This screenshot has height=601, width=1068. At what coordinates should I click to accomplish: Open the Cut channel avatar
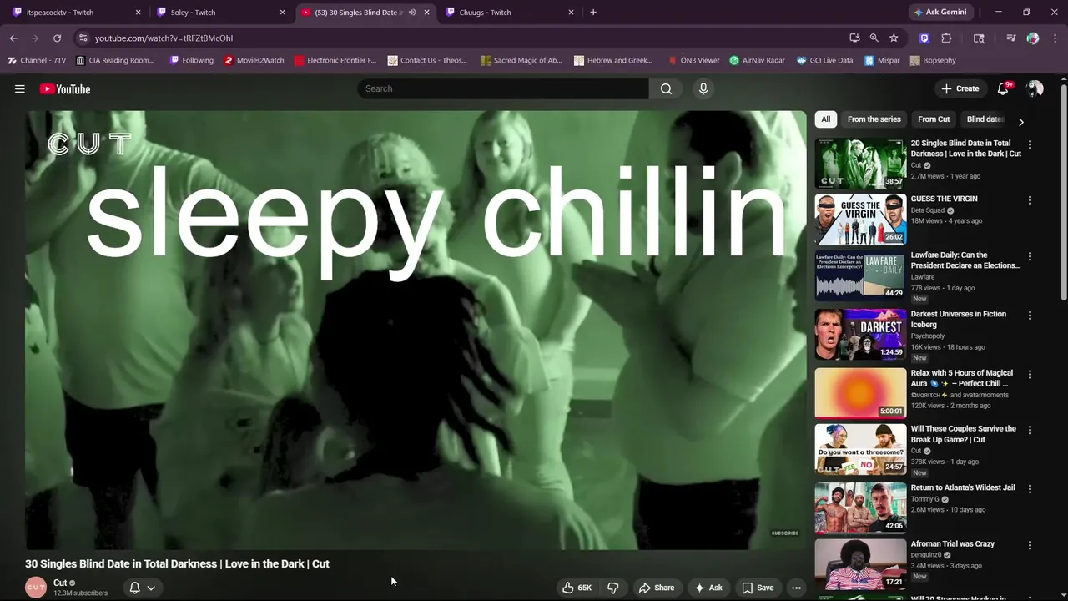[x=36, y=588]
